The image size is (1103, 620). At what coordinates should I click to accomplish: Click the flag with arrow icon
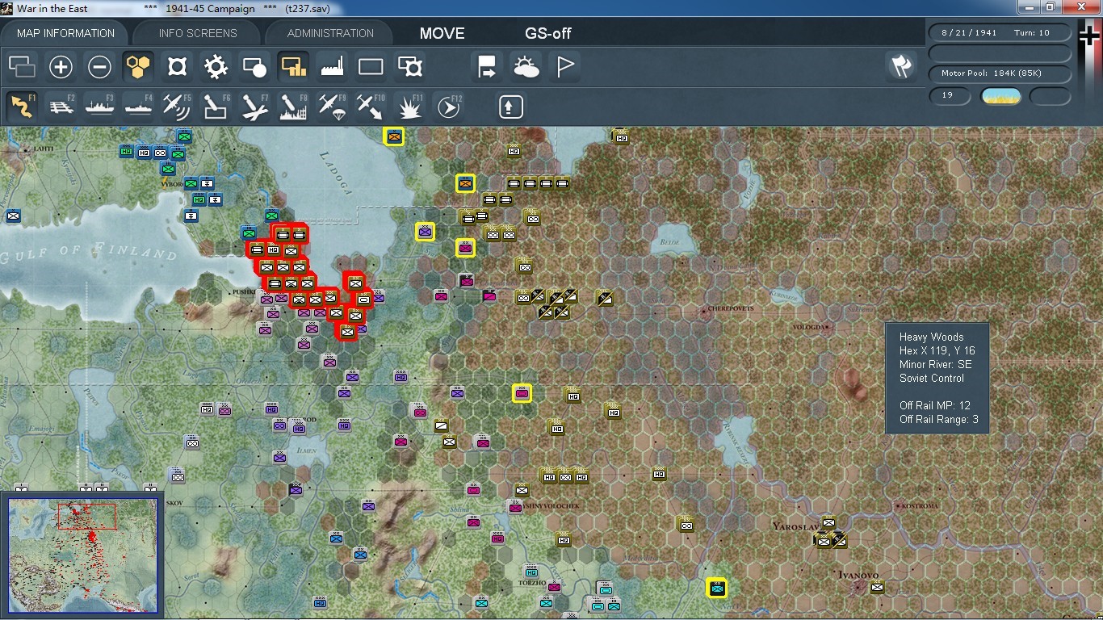coord(487,67)
